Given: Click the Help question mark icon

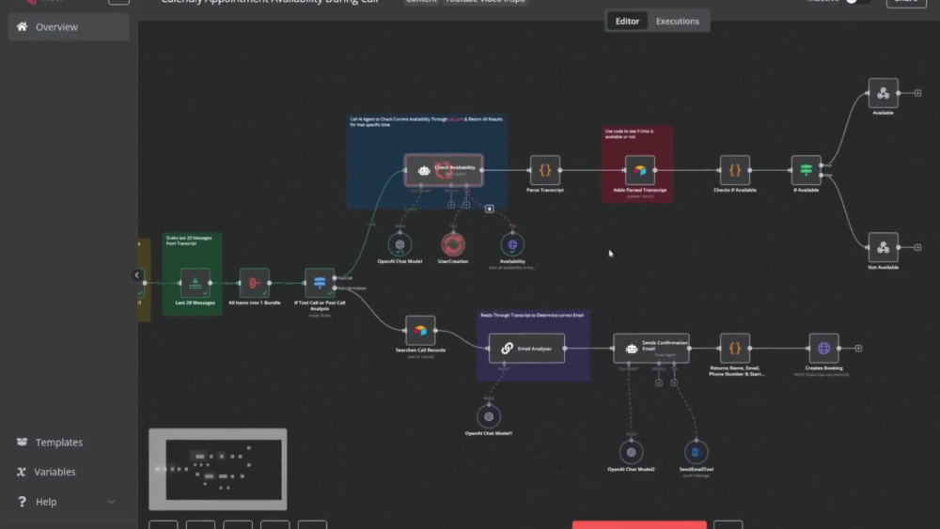Looking at the screenshot, I should click(x=23, y=502).
